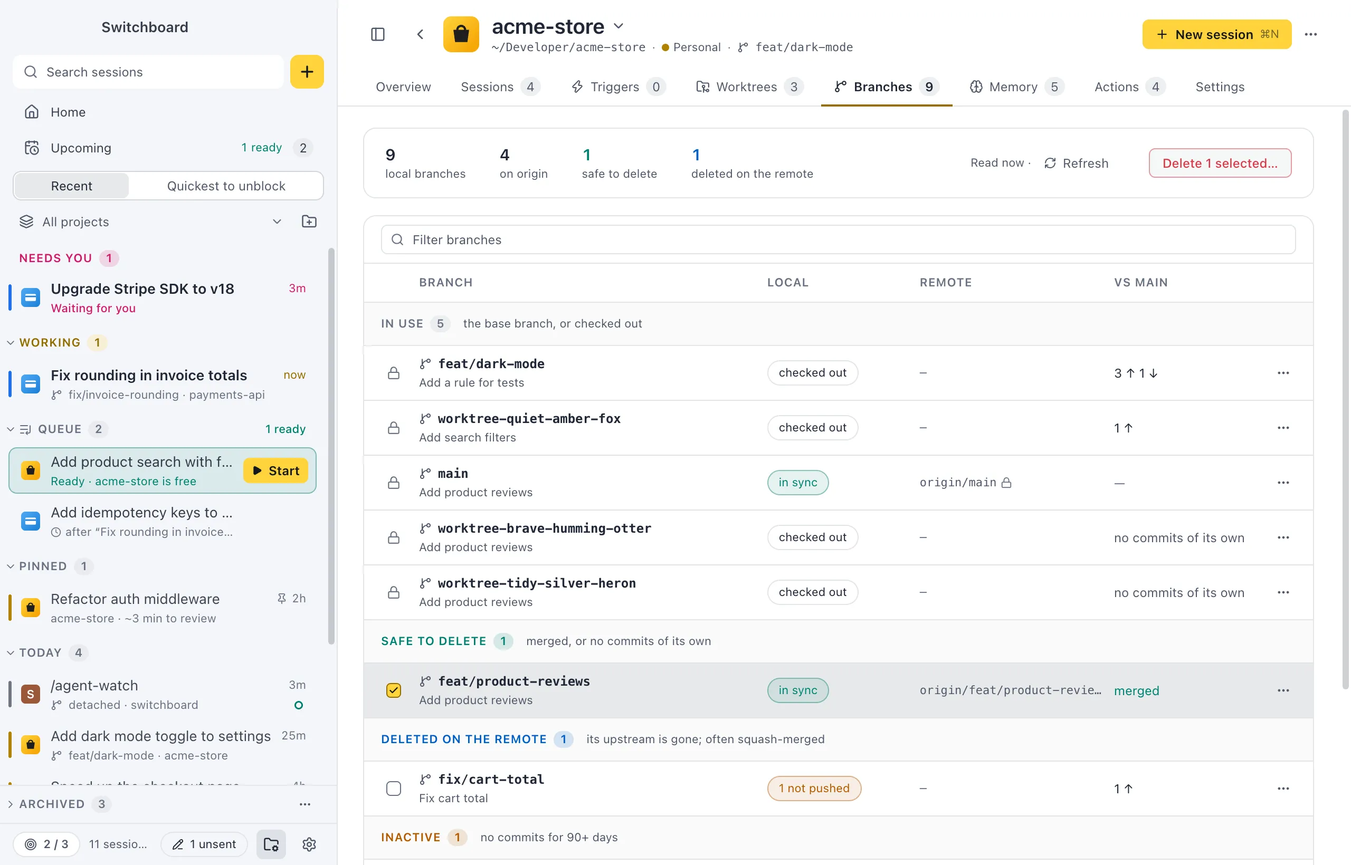Screen dimensions: 1351x865
Task: Open more actions for fix/cart-total
Action: 1283,789
